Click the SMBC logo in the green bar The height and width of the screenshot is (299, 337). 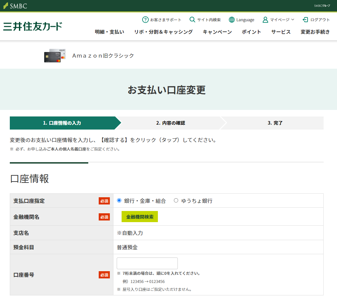click(15, 5)
